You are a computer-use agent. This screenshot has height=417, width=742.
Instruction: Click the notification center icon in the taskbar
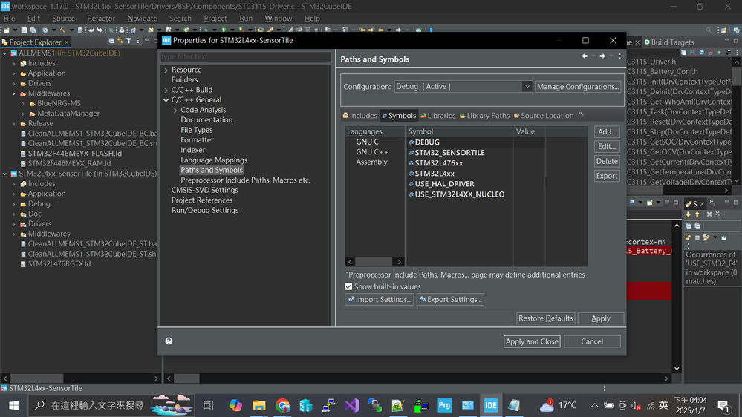point(723,405)
